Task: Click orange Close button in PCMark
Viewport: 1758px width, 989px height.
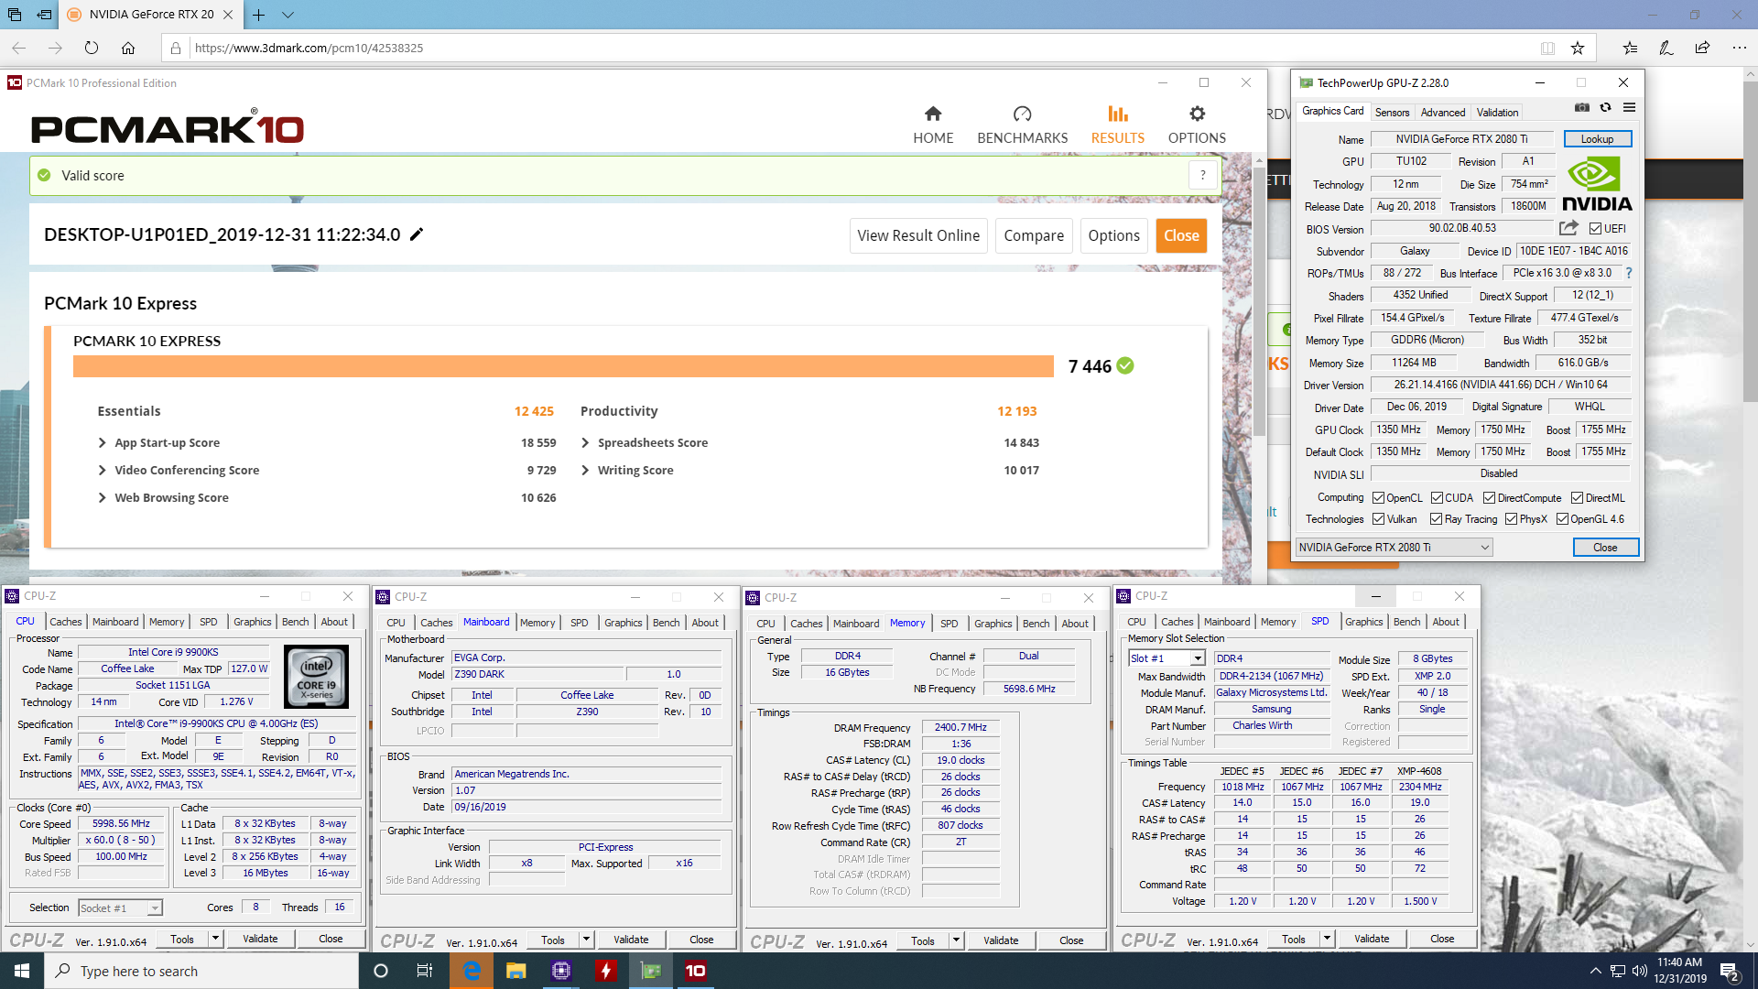Action: tap(1181, 235)
